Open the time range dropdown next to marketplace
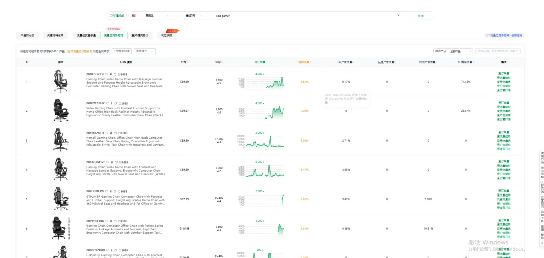Image resolution: width=544 pixels, height=258 pixels. 192,16
